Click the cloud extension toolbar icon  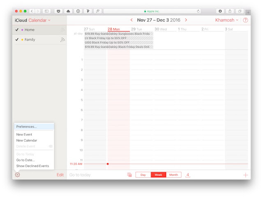tap(68, 11)
